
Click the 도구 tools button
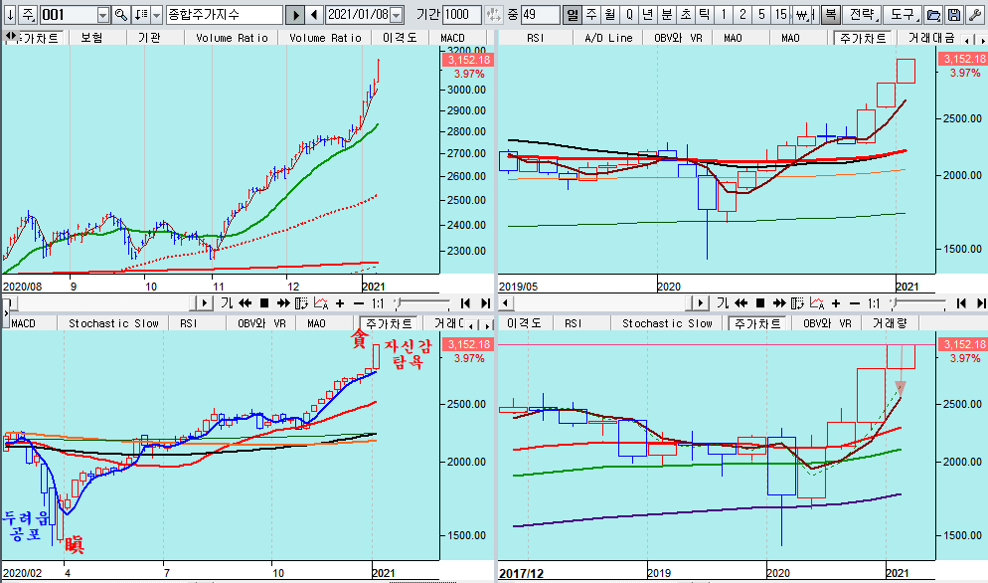pyautogui.click(x=902, y=15)
